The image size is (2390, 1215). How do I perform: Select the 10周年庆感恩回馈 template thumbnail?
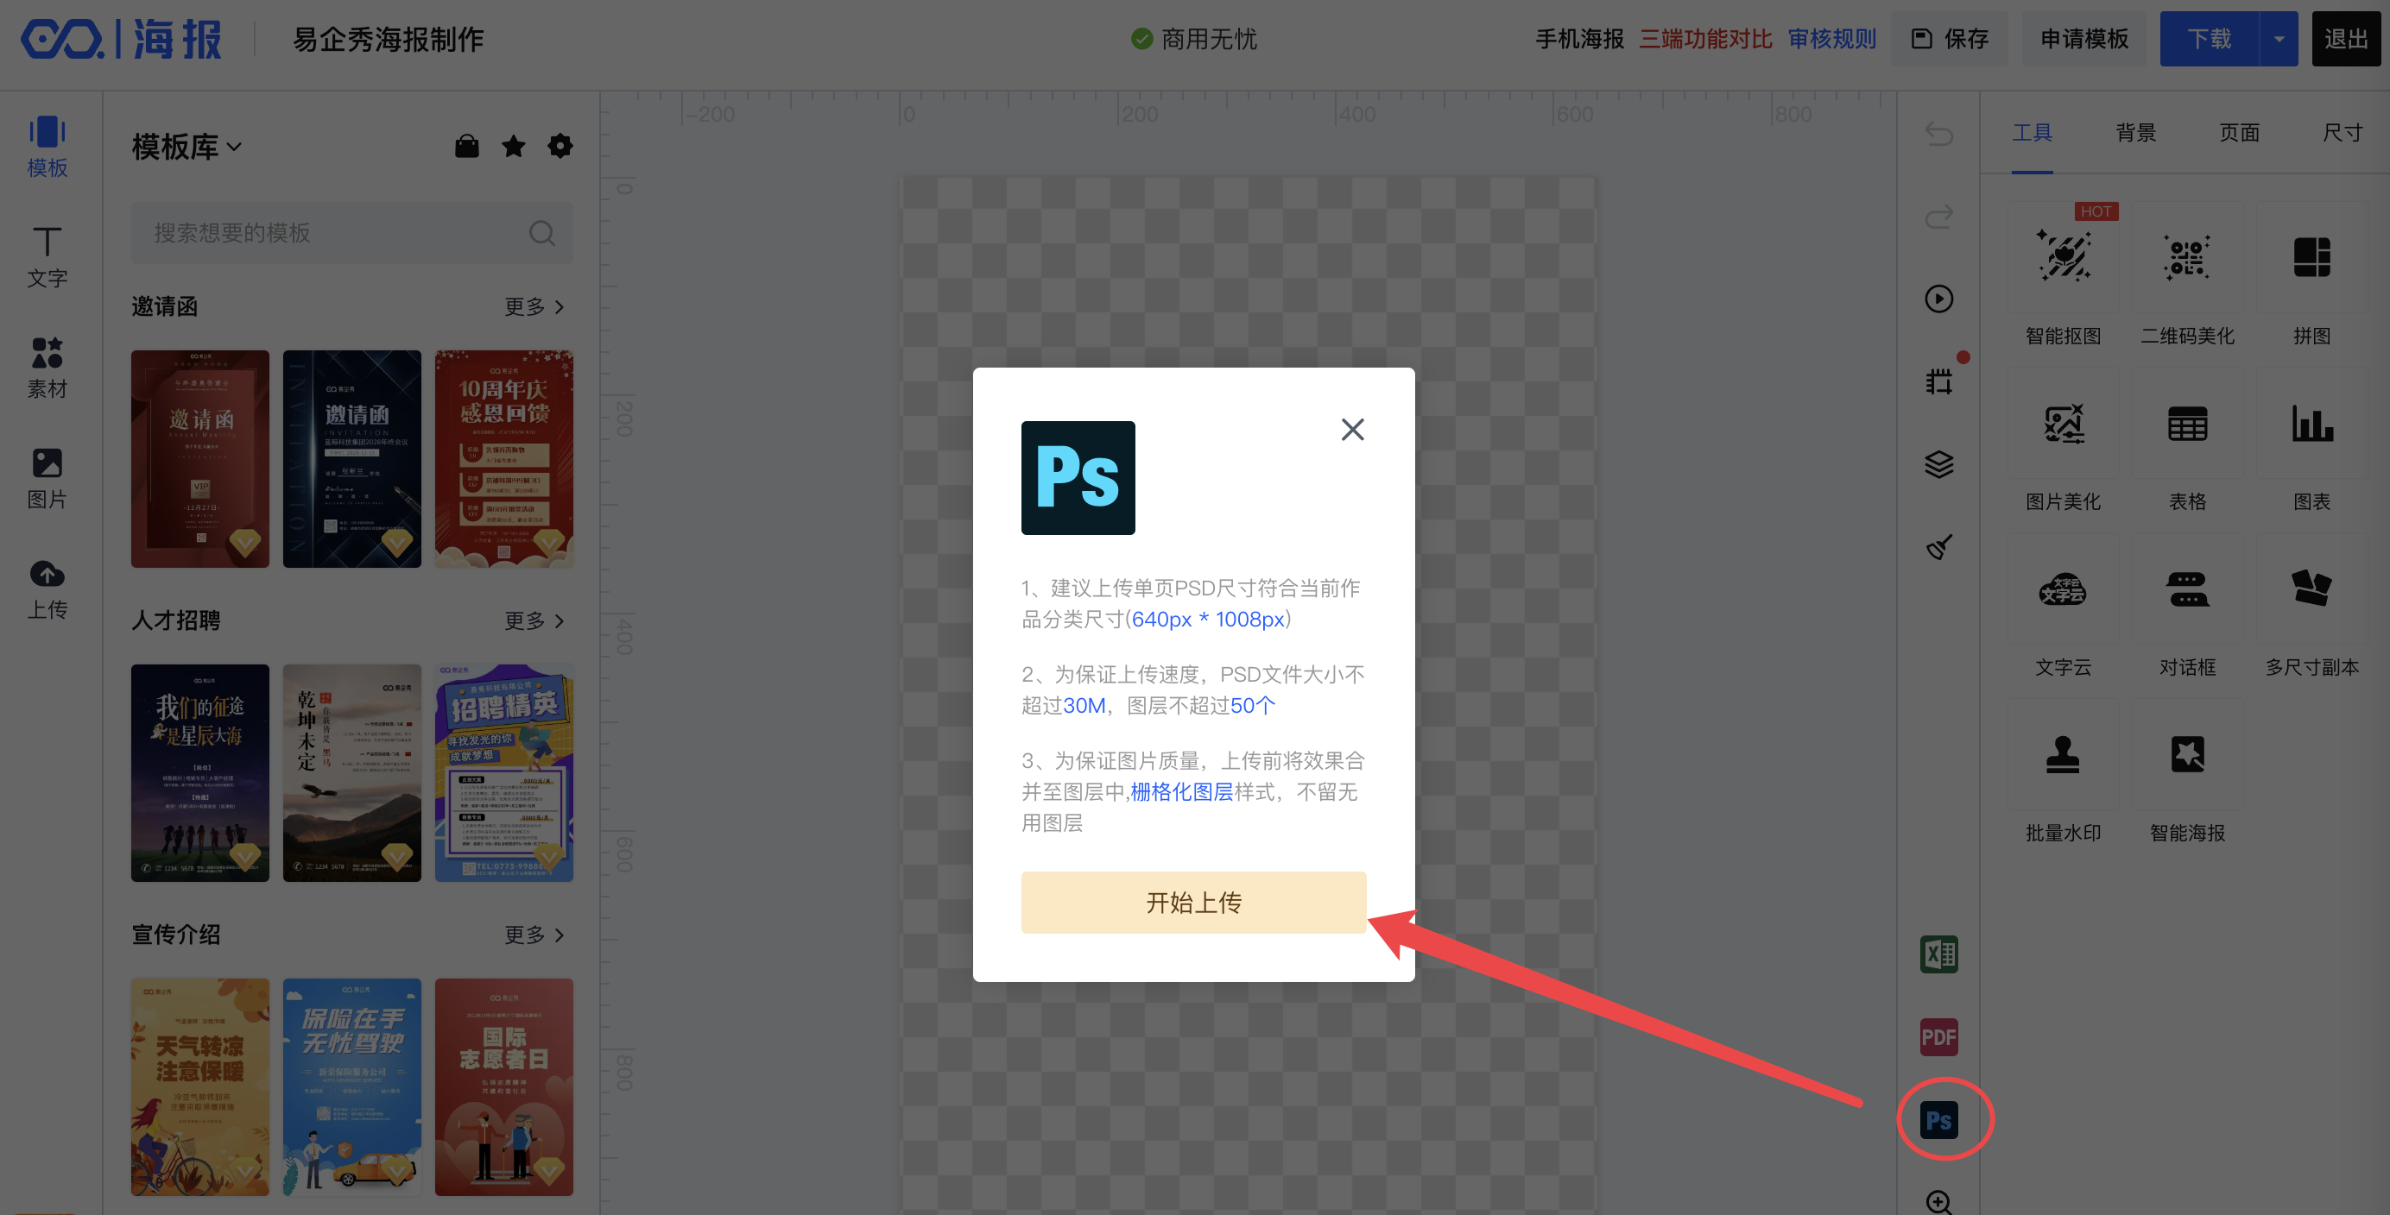pos(503,458)
